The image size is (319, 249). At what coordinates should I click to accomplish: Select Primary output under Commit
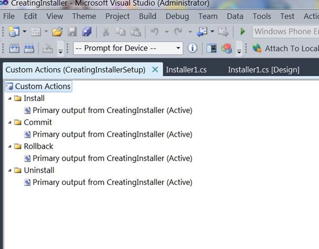tap(112, 134)
